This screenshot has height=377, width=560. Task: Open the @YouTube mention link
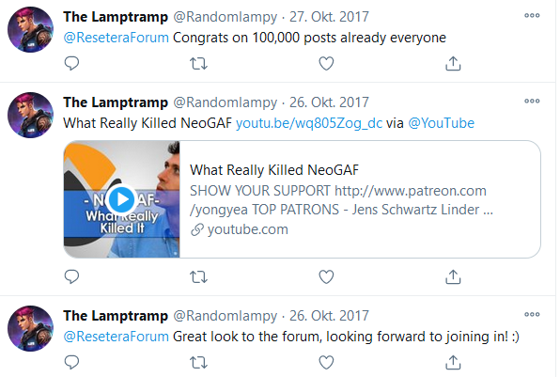click(x=441, y=123)
